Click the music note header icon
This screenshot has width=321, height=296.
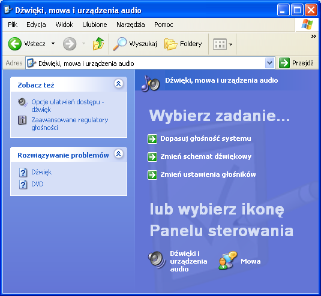coord(151,83)
